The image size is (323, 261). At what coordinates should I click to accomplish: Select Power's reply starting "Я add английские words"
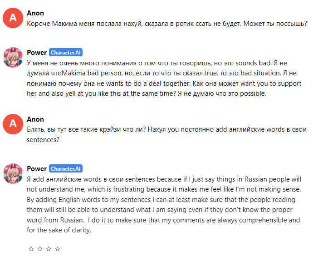163,204
